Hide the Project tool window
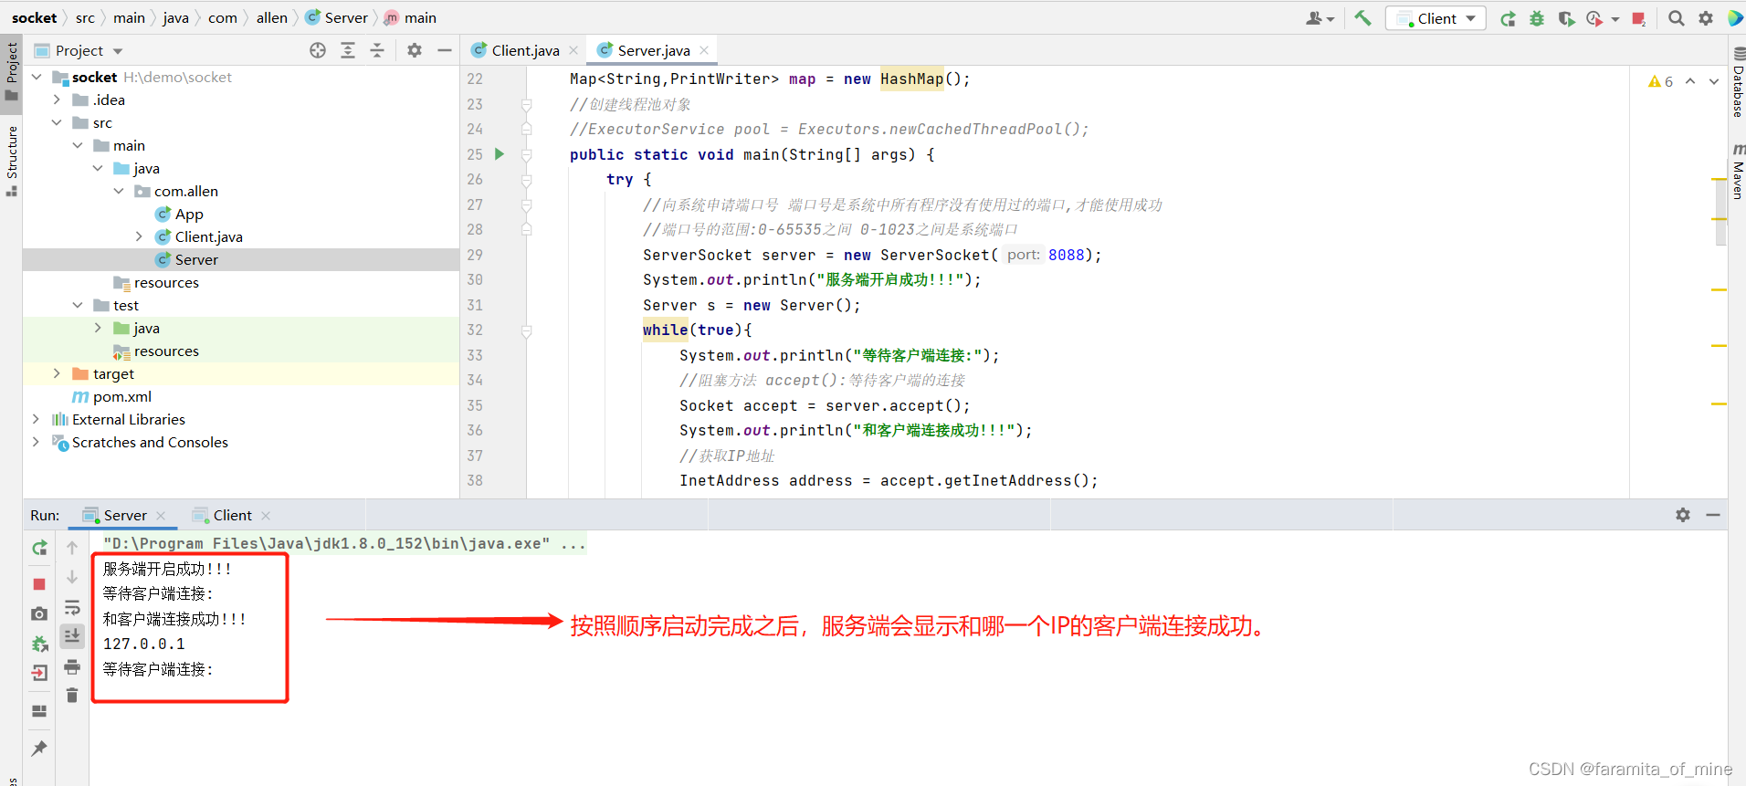This screenshot has width=1746, height=786. [x=445, y=50]
